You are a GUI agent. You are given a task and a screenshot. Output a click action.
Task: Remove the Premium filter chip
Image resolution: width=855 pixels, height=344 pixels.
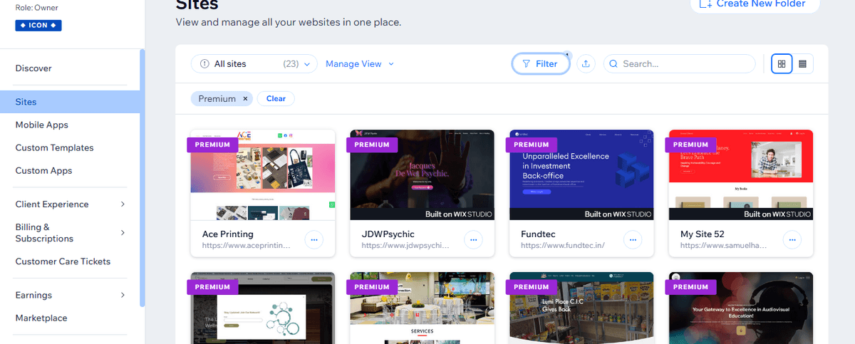245,99
